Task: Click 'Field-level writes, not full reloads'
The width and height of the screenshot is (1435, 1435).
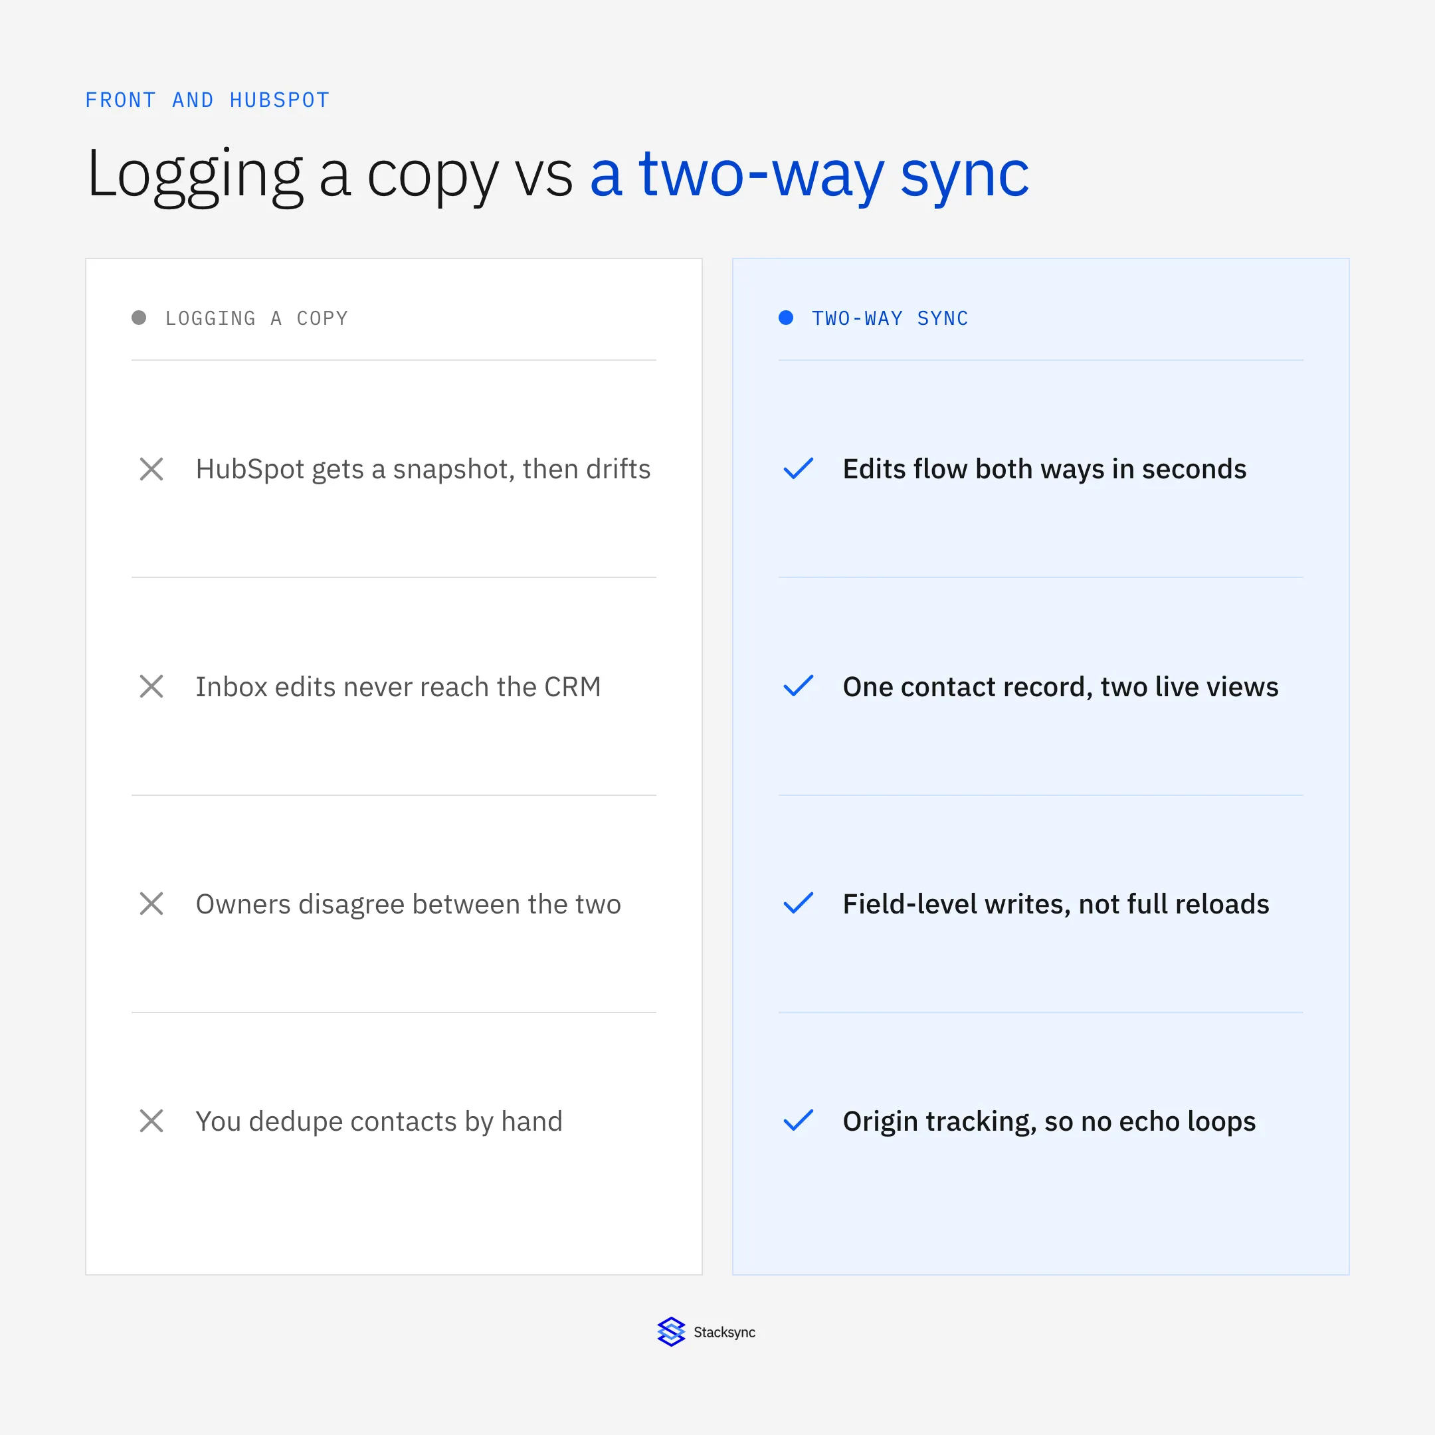Action: pyautogui.click(x=1056, y=904)
